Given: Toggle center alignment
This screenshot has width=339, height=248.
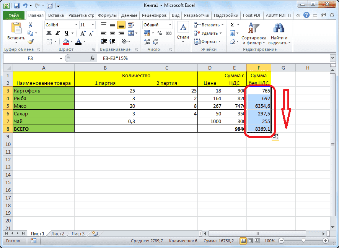Looking at the screenshot, I should point(112,33).
